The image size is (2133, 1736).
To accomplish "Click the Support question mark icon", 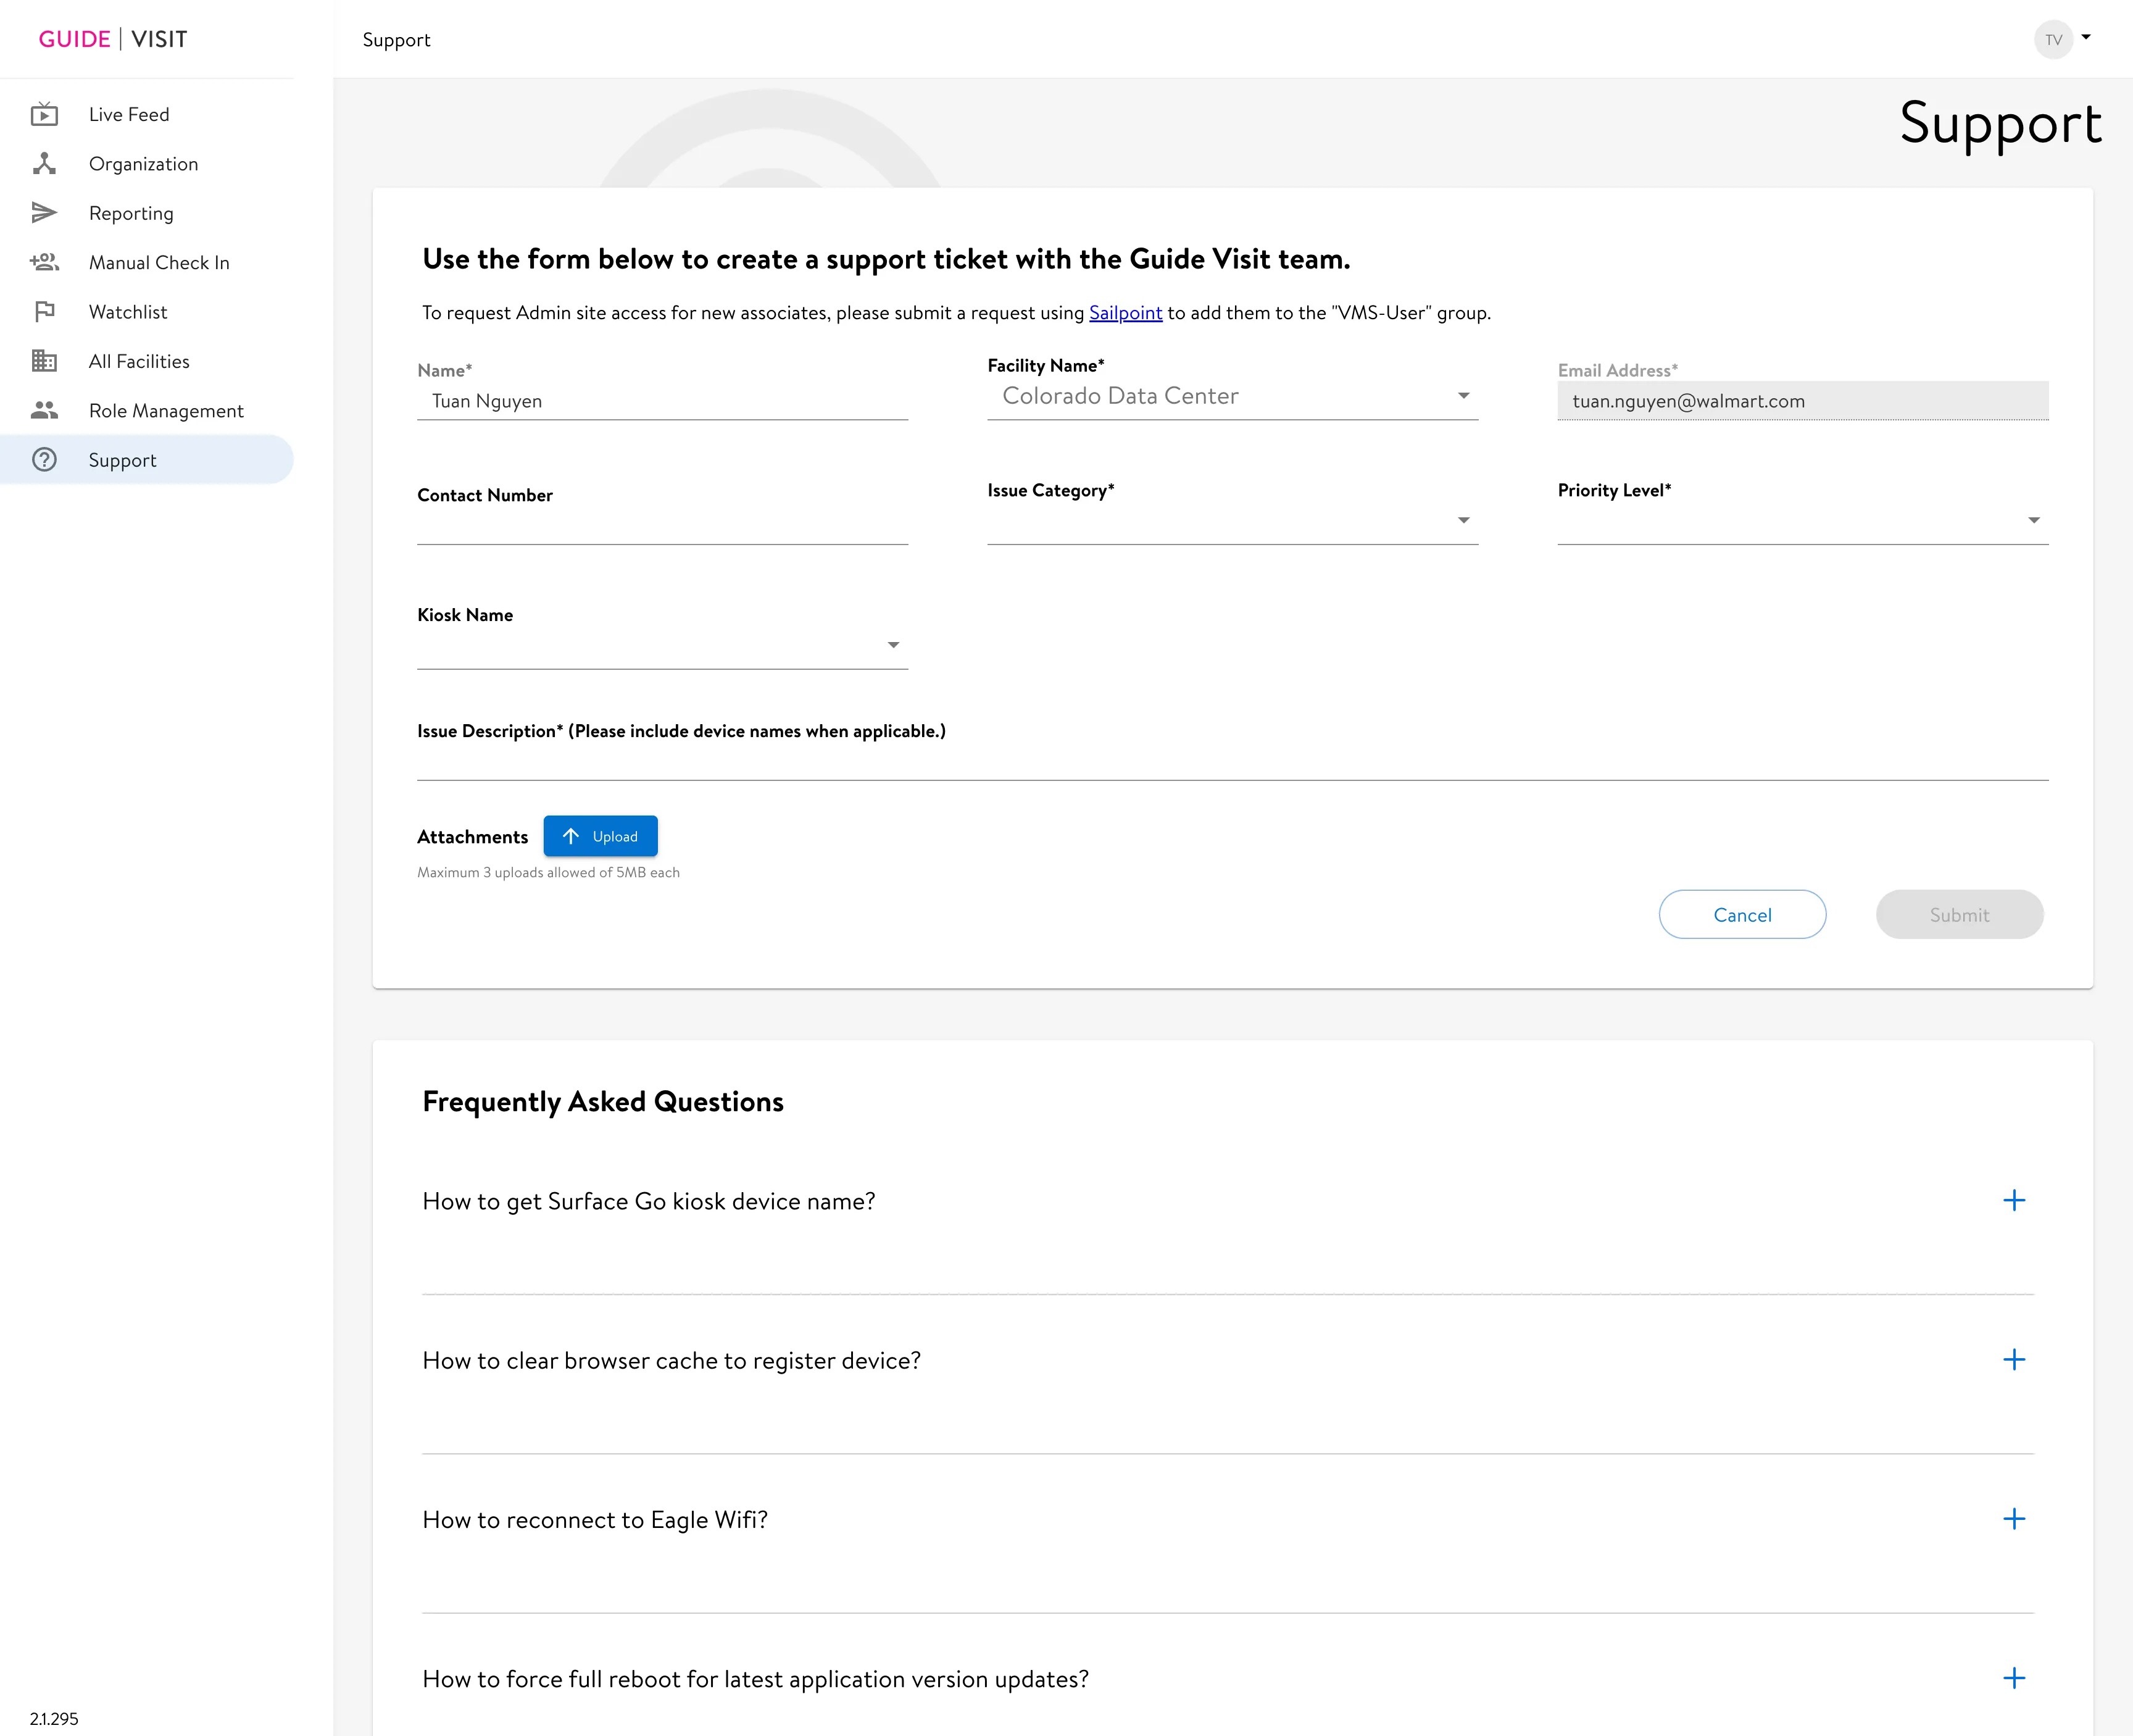I will [44, 460].
